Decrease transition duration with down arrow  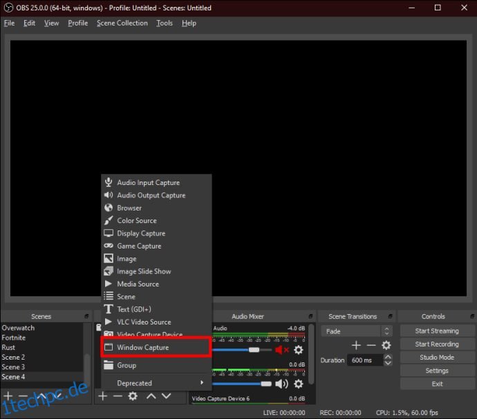388,363
